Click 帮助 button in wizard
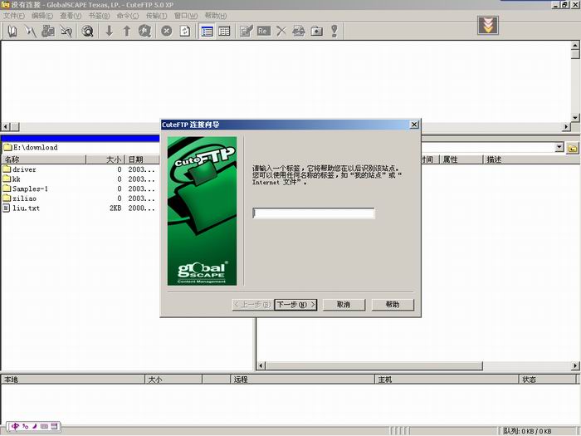The image size is (581, 436). click(393, 305)
